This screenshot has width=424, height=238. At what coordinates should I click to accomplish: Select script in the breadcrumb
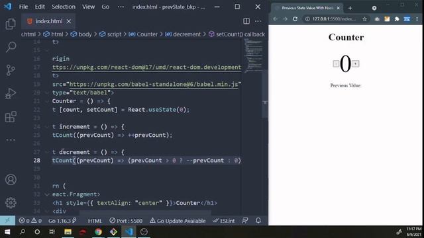click(111, 34)
